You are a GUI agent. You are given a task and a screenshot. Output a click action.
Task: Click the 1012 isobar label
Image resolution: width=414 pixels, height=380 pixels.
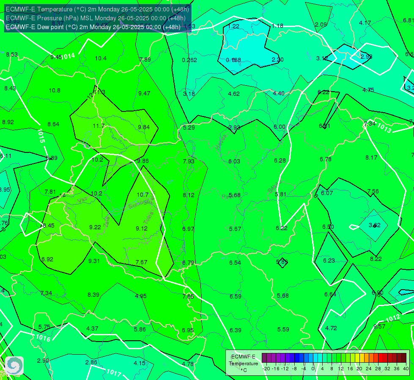(x=393, y=318)
